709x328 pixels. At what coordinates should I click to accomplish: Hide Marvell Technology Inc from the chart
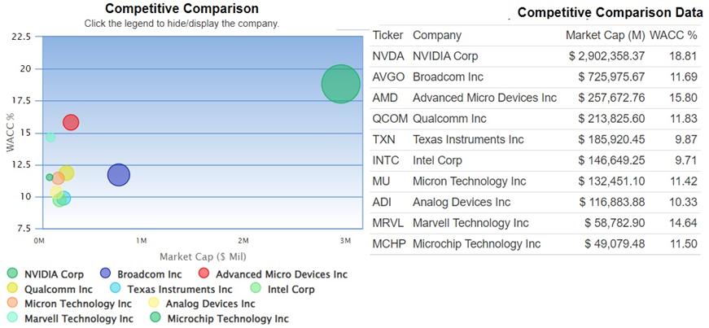[78, 319]
